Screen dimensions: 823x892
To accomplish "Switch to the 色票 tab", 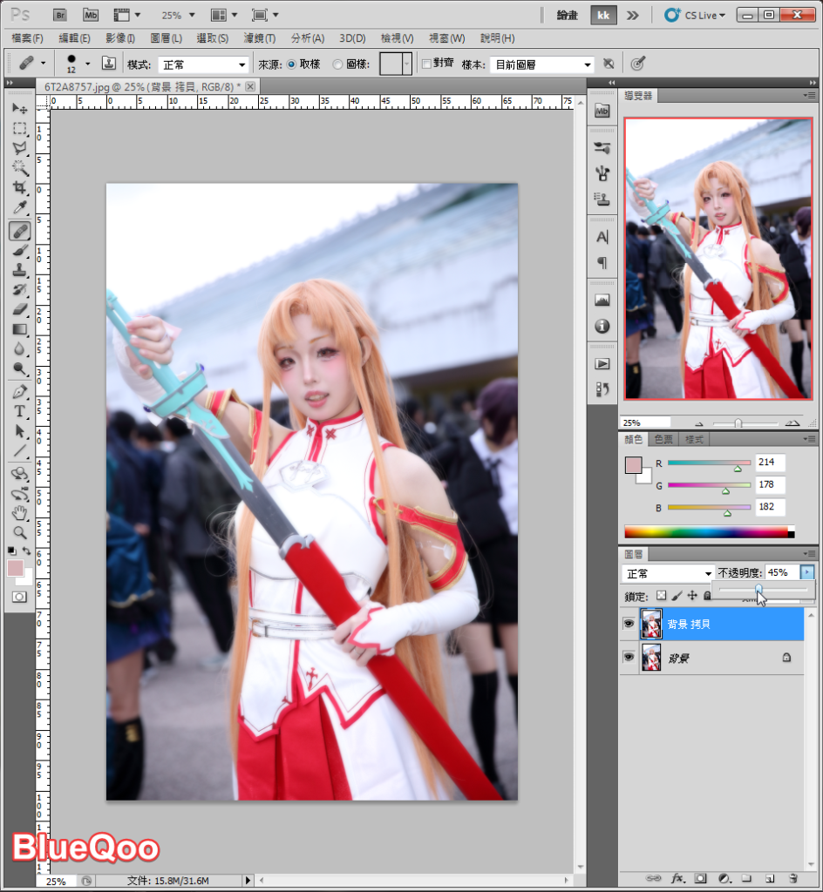I will tap(664, 439).
